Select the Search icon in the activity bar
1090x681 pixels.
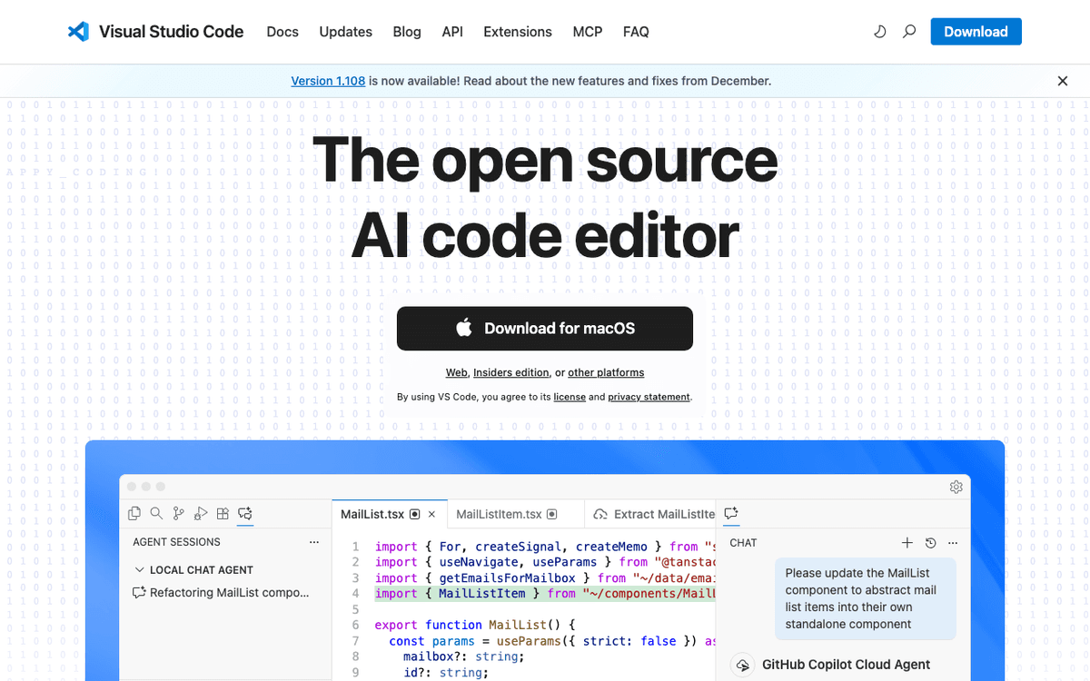point(156,513)
